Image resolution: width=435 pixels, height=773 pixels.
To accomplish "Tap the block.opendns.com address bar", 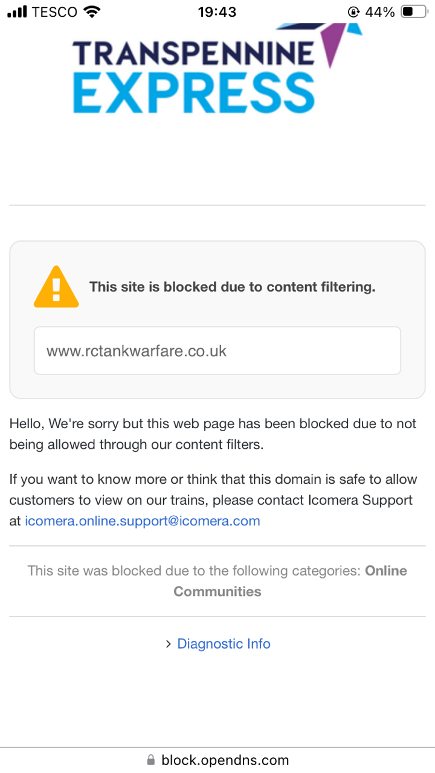I will coord(217,760).
